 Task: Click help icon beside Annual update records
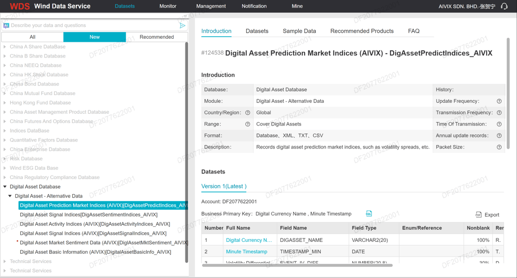click(x=499, y=136)
